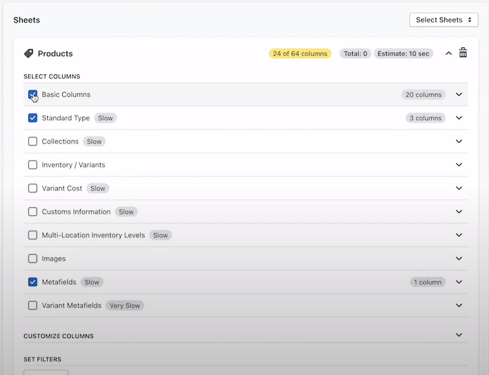Check the Inventory / Variants checkbox
This screenshot has width=489, height=375.
tap(33, 165)
